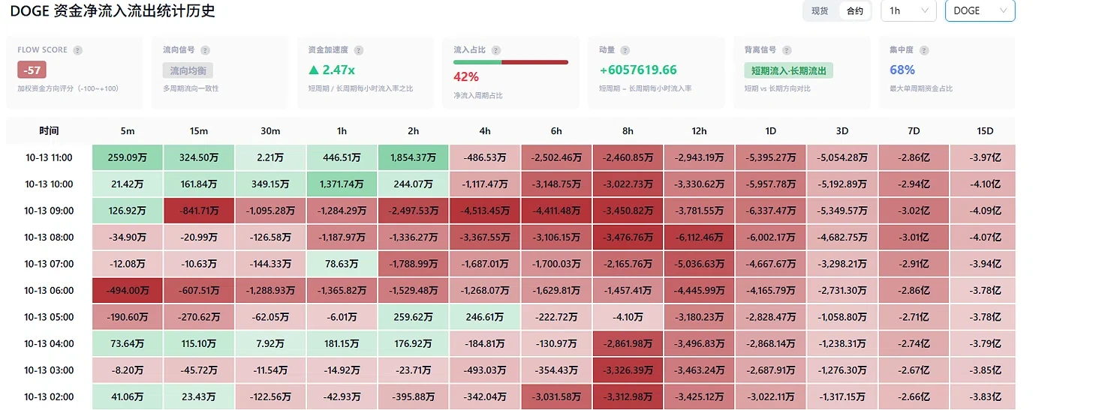Screen dimensions: 1096x410
Task: Click the 30m column header
Action: 270,131
